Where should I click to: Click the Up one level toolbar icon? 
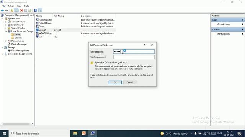[12, 10]
